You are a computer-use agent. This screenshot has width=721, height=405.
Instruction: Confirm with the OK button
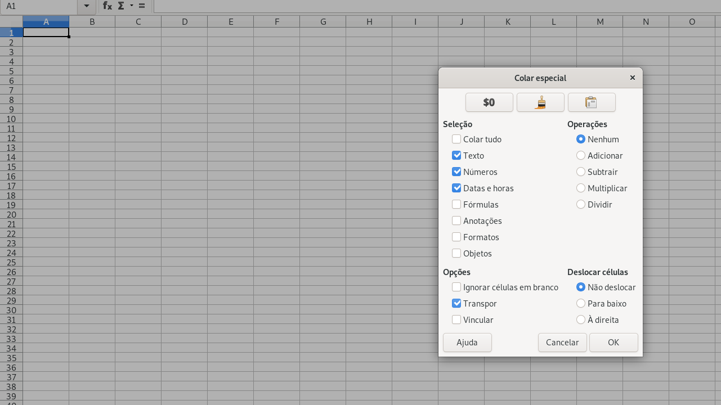(613, 343)
